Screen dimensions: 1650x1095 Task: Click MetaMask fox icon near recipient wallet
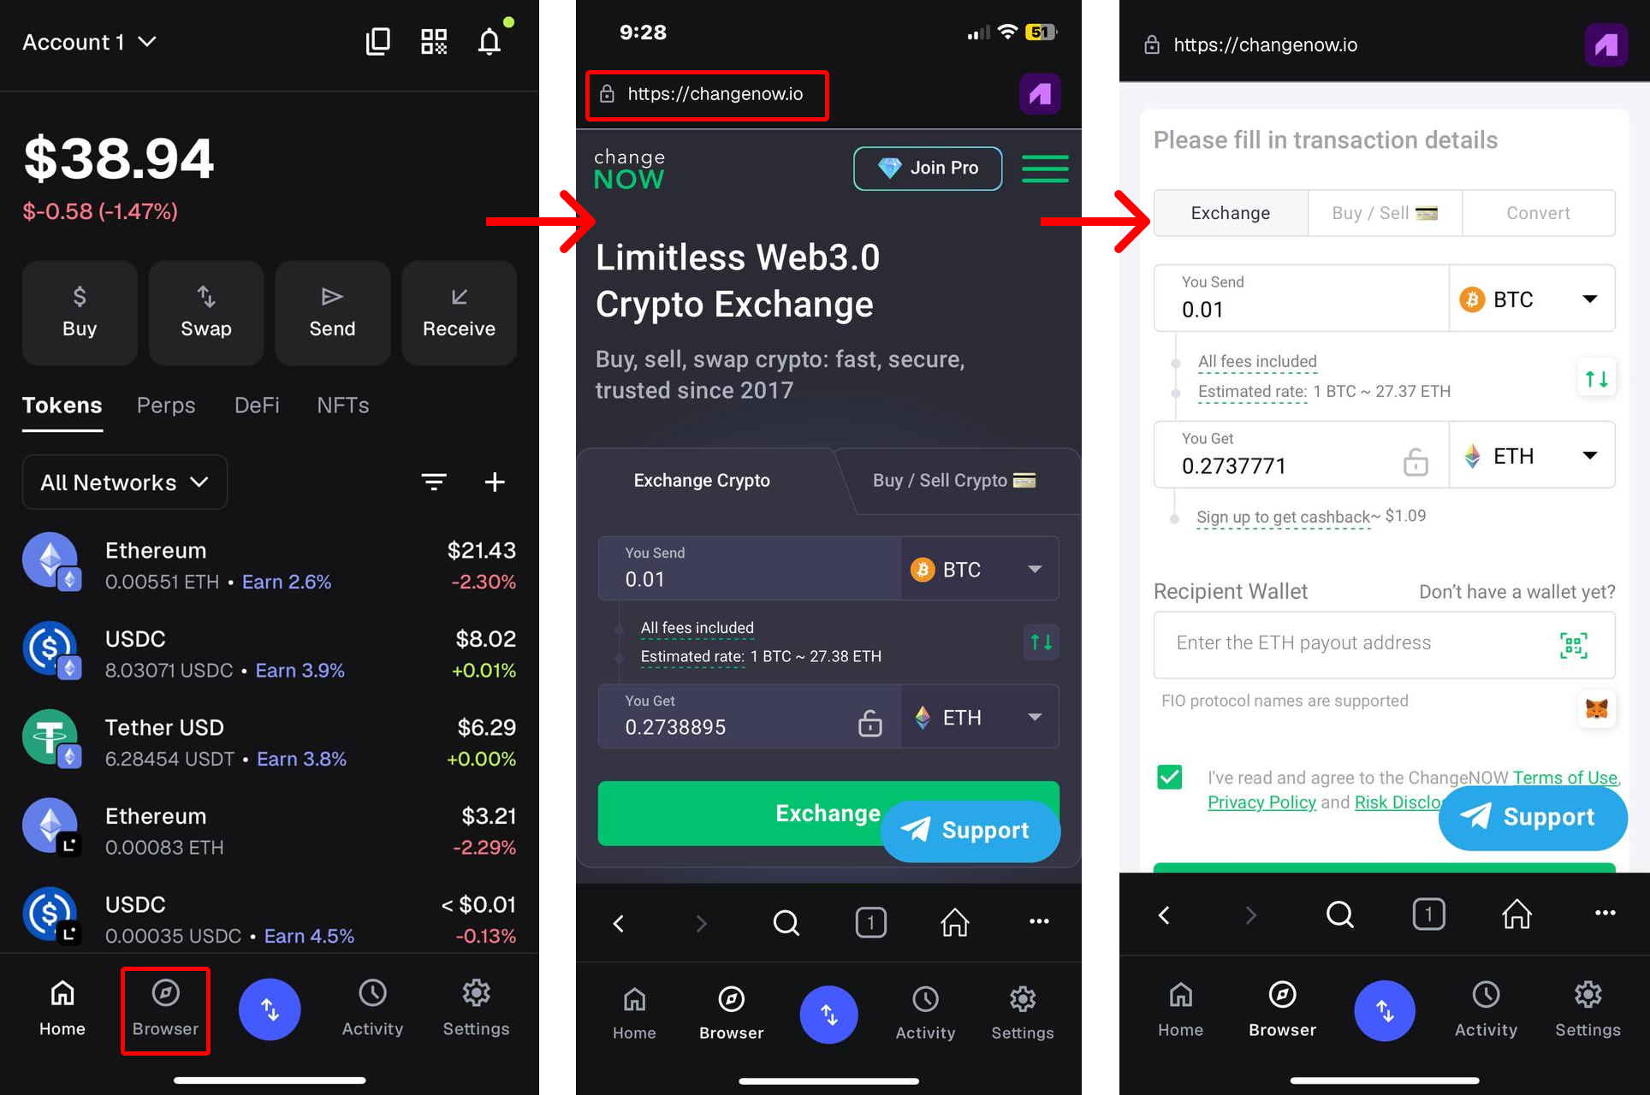click(1597, 708)
